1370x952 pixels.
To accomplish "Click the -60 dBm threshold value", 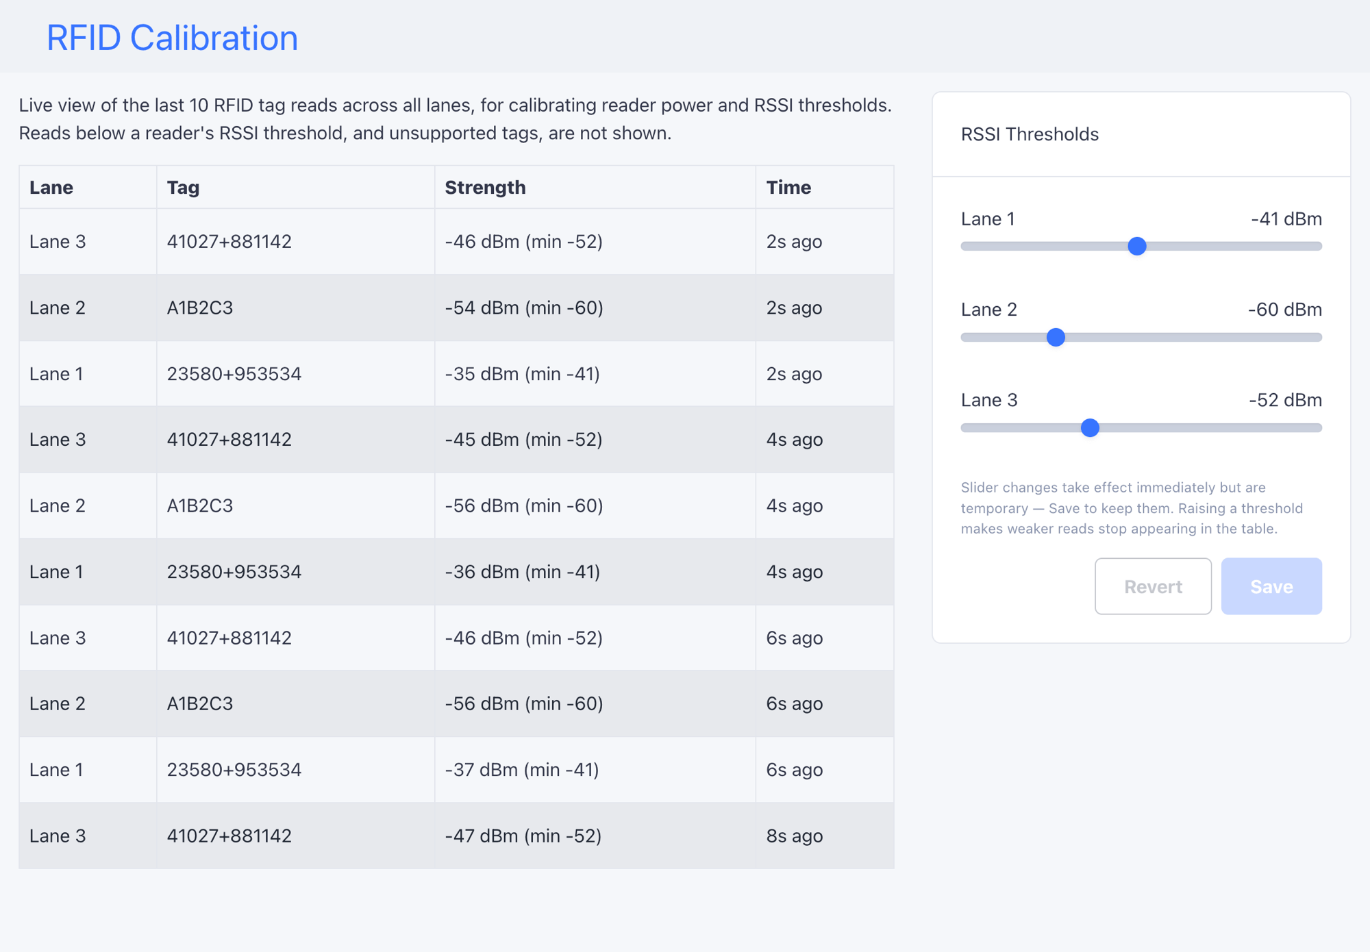I will (1285, 310).
